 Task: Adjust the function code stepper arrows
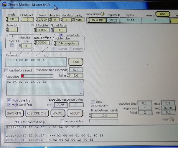[x=20, y=46]
